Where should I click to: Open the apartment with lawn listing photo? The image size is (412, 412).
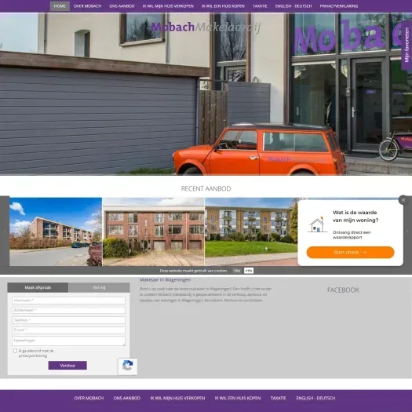(x=251, y=232)
